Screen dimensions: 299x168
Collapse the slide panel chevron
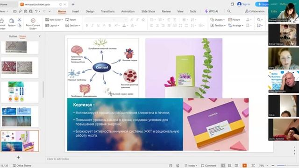coord(40,36)
